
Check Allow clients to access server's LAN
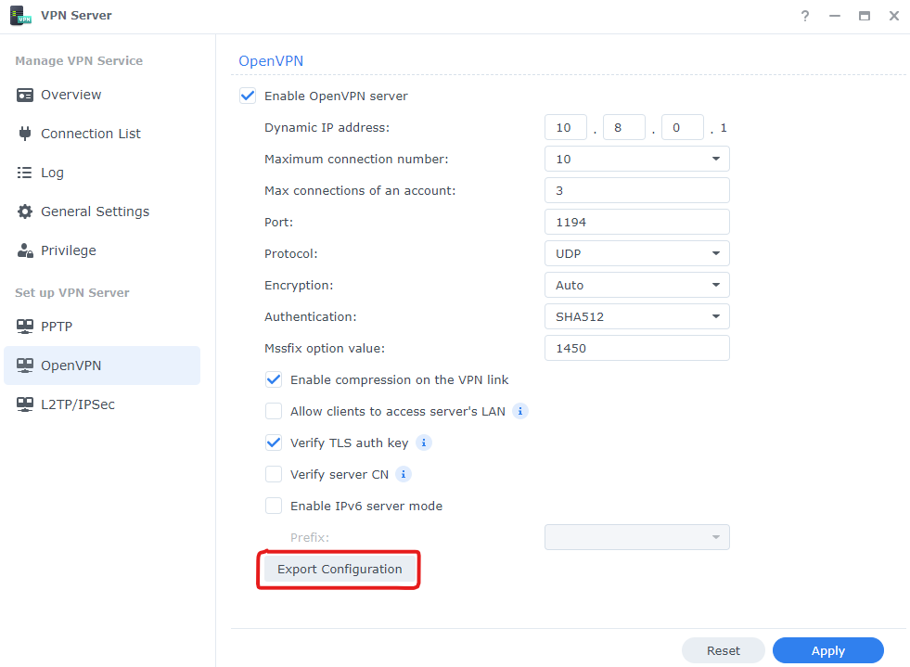pyautogui.click(x=274, y=411)
